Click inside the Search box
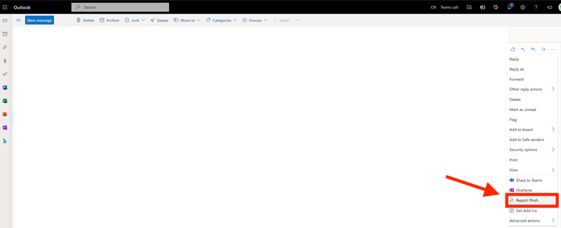Image resolution: width=561 pixels, height=228 pixels. pos(120,7)
